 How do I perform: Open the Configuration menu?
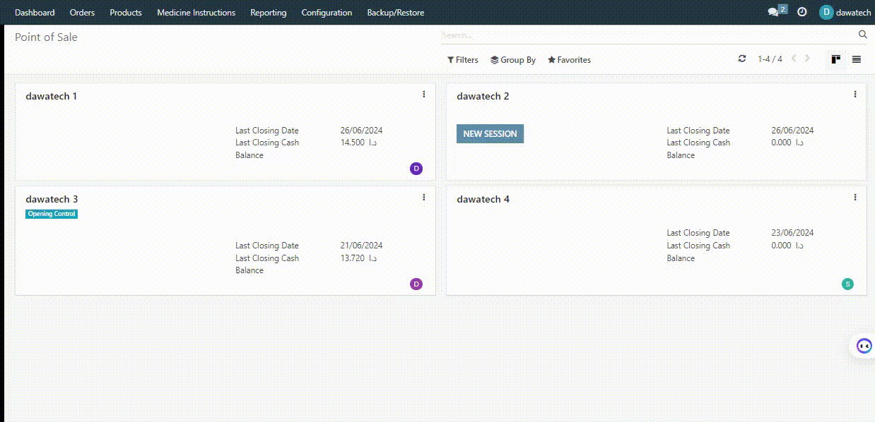click(x=327, y=13)
